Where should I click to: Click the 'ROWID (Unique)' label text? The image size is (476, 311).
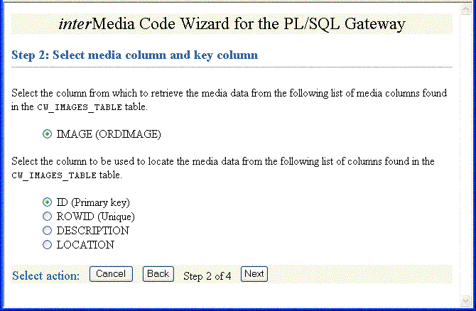[95, 217]
